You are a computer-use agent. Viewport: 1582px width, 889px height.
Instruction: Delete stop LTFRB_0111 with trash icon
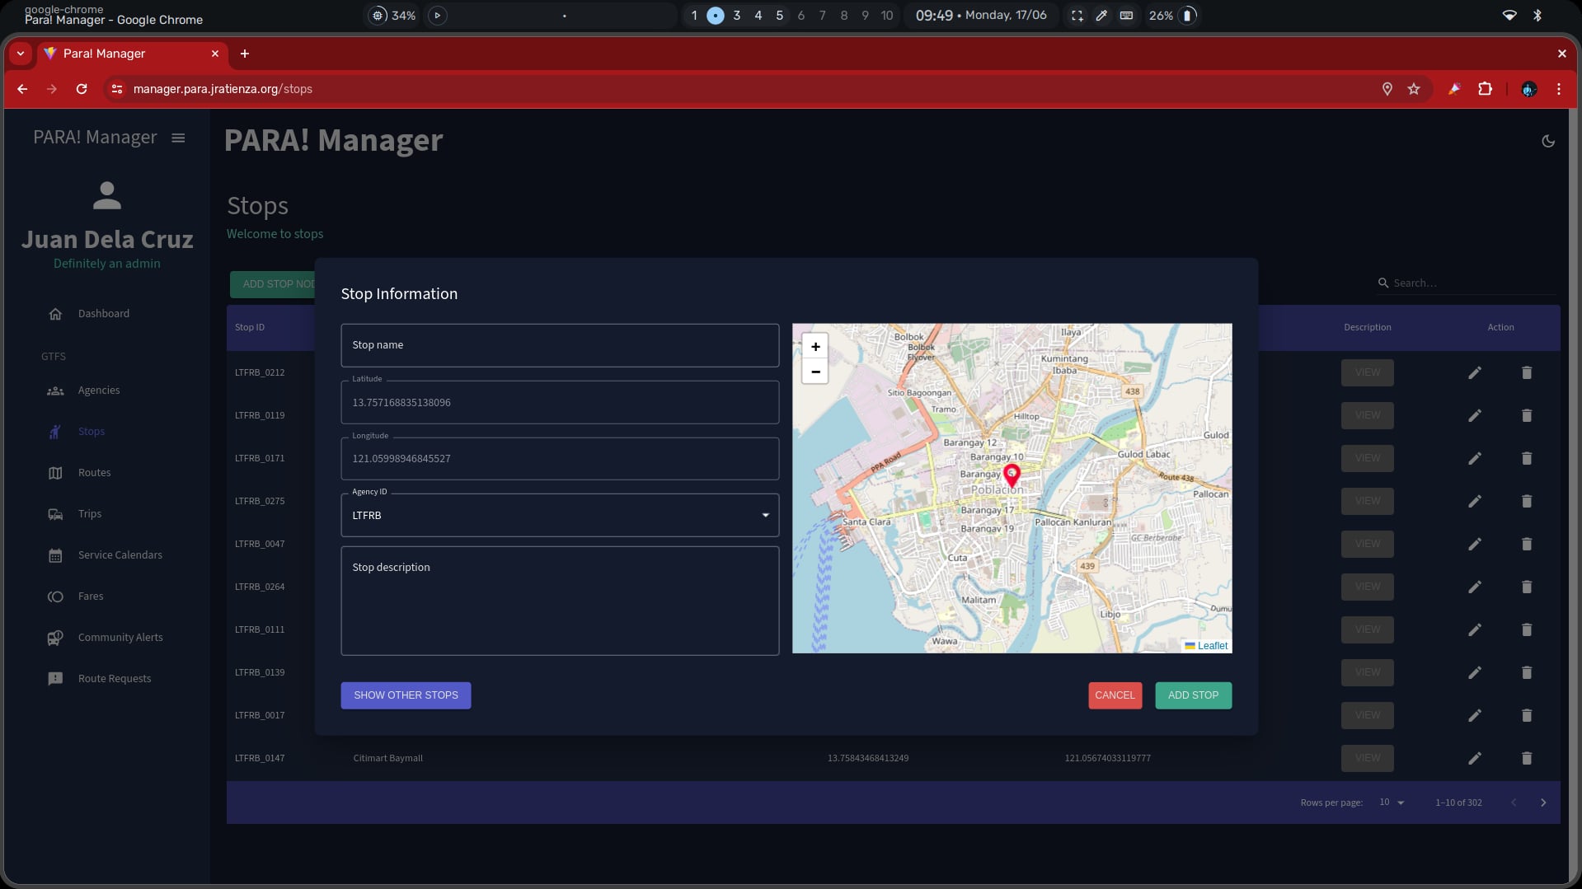point(1526,630)
